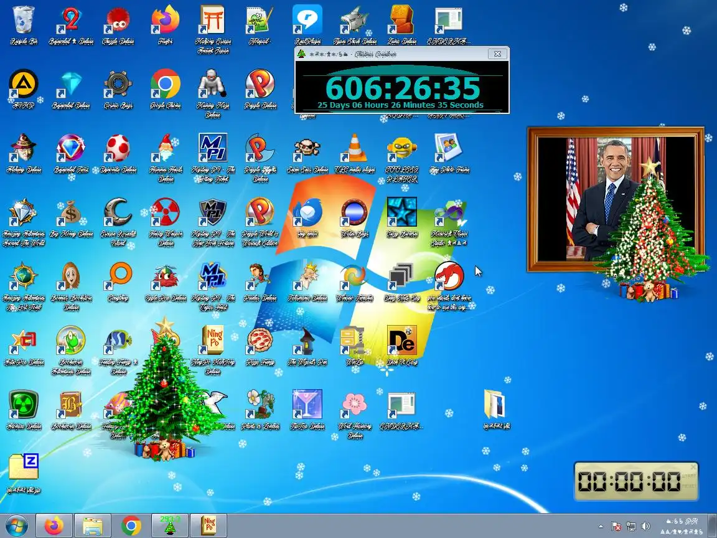The image size is (717, 538).
Task: Launch Talismania Deluxe king icon
Action: (307, 281)
